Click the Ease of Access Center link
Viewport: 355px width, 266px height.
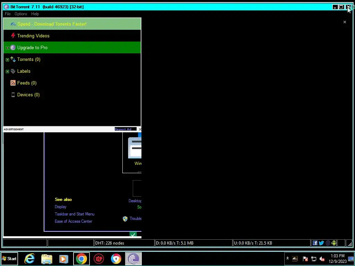pyautogui.click(x=73, y=221)
